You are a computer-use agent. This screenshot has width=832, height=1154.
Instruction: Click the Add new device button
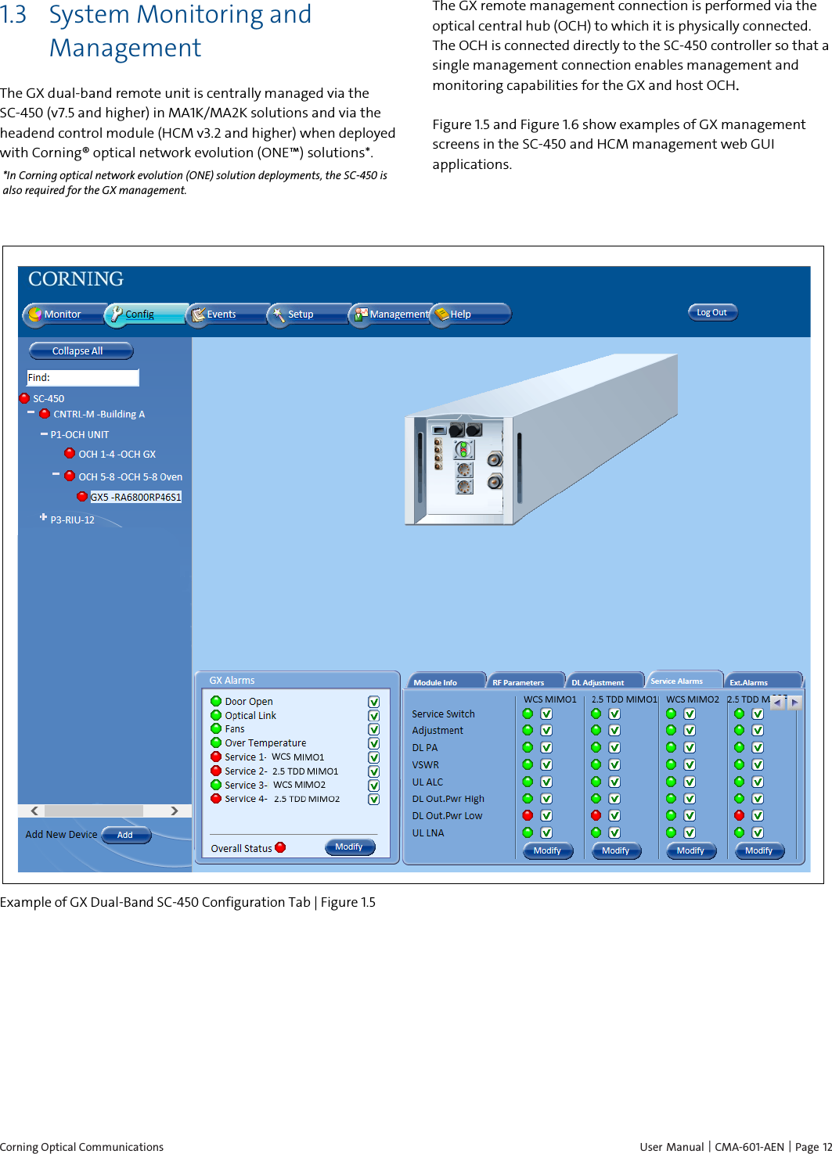click(125, 835)
